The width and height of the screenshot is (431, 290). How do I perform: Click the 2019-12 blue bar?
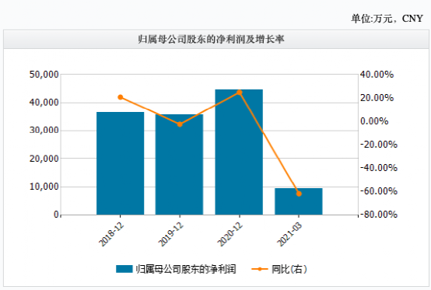(x=179, y=165)
